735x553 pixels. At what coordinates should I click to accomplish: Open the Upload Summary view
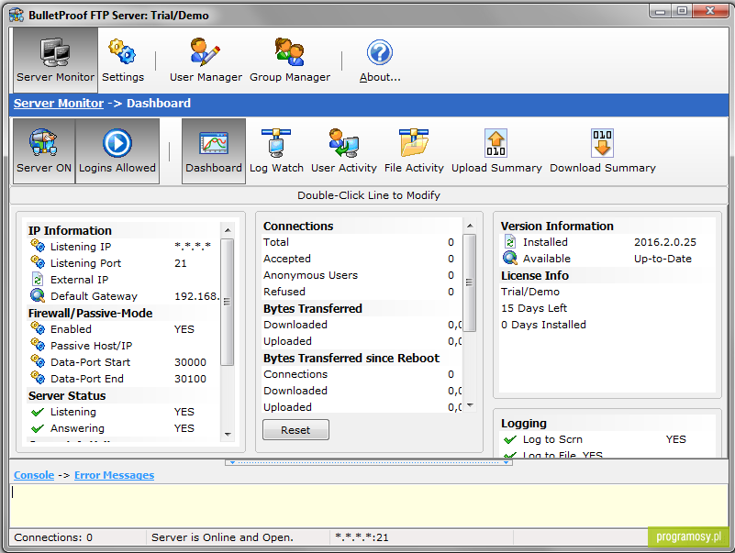pyautogui.click(x=496, y=151)
